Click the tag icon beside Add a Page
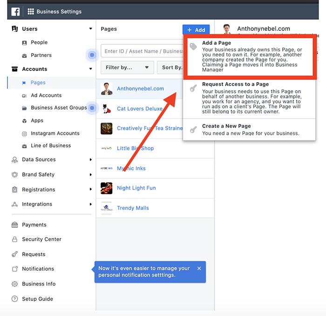 click(x=193, y=47)
